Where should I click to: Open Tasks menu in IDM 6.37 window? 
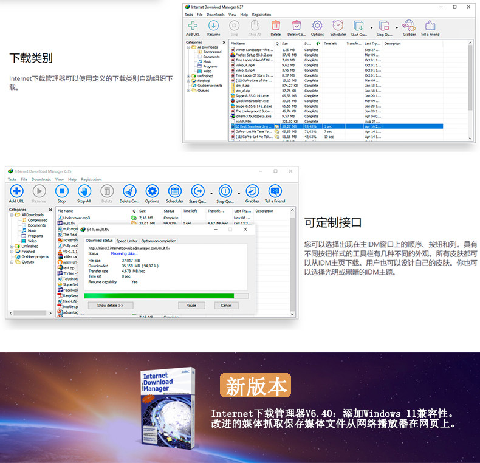coord(189,15)
